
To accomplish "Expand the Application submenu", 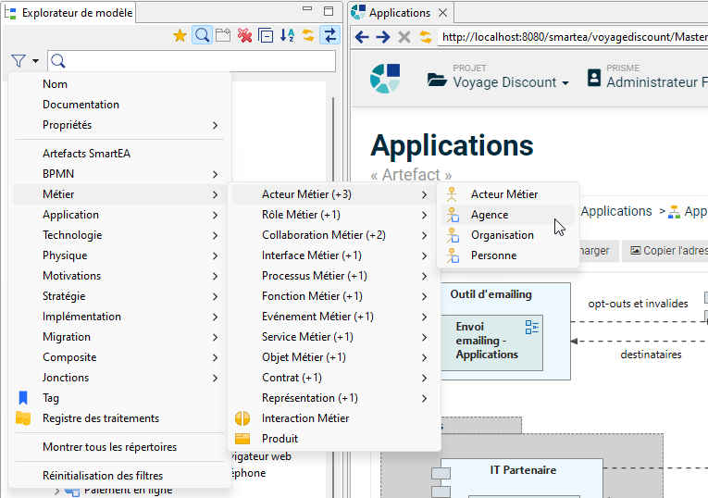I will 120,215.
